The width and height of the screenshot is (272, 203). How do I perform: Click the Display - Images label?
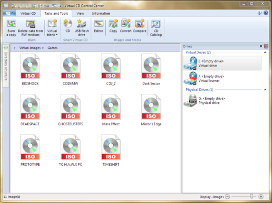pyautogui.click(x=212, y=197)
